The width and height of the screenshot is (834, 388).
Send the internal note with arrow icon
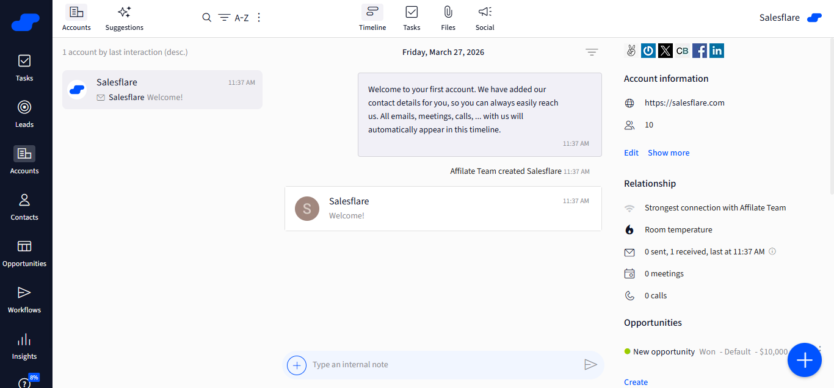coord(590,365)
